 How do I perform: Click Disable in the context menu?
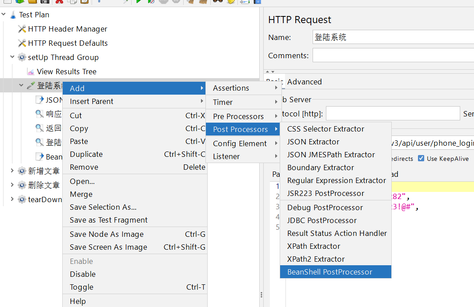click(x=83, y=274)
